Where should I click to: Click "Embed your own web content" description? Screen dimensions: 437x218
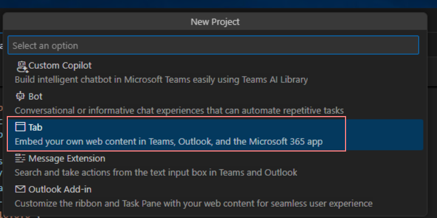[x=169, y=141]
